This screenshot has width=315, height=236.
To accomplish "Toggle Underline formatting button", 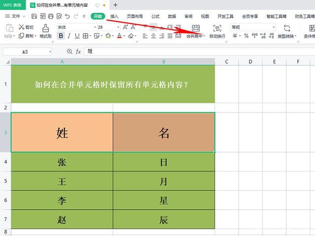I will 76,36.
